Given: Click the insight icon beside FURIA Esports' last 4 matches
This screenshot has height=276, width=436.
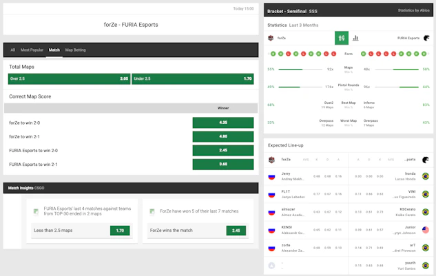Looking at the screenshot, I should click(36, 211).
